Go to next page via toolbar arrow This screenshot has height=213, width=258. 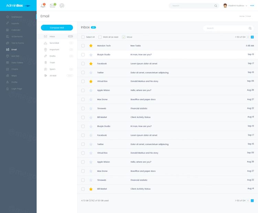[252, 37]
